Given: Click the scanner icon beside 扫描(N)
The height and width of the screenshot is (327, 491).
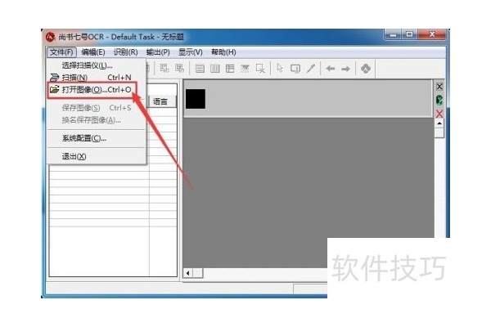Looking at the screenshot, I should coord(55,78).
